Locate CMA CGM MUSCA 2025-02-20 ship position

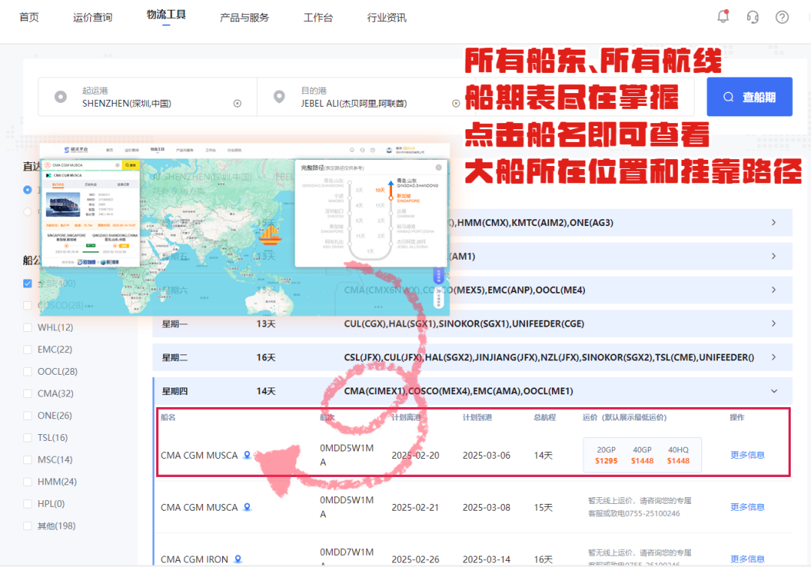[247, 455]
